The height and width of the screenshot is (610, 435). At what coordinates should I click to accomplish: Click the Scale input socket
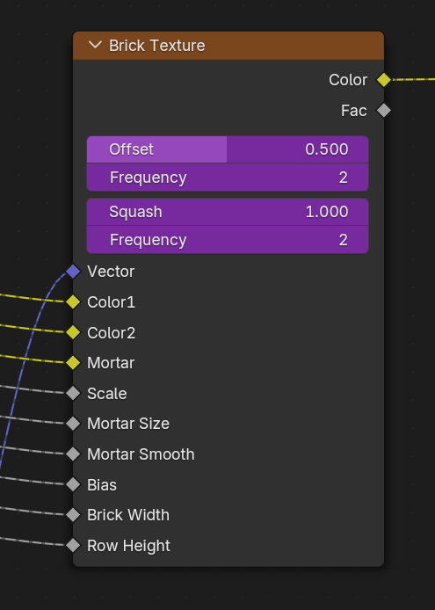pyautogui.click(x=73, y=393)
